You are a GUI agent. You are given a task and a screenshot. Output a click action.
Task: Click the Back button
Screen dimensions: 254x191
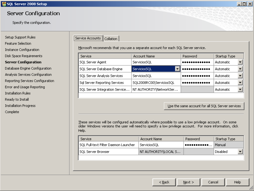pyautogui.click(x=164, y=182)
